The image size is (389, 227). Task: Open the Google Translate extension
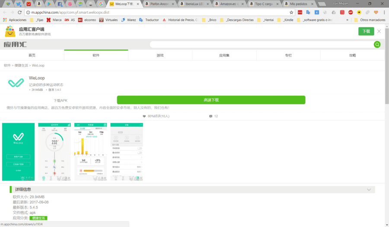pyautogui.click(x=308, y=12)
